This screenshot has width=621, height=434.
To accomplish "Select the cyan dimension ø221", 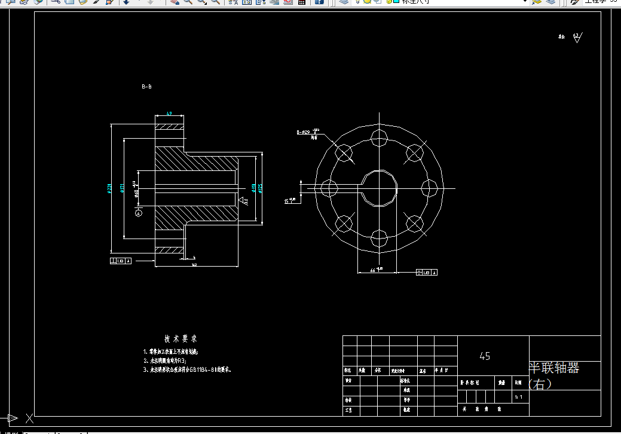I will pos(109,188).
